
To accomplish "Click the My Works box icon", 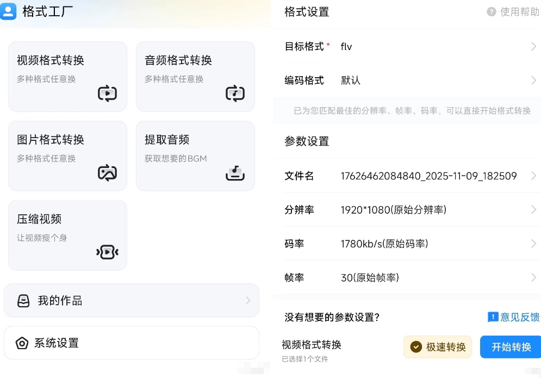I will point(23,301).
